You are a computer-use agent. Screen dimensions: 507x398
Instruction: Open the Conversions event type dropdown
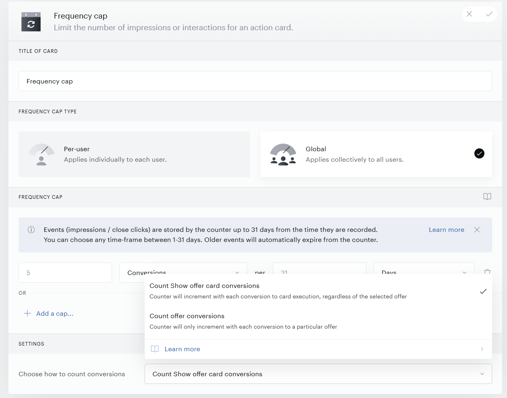183,273
